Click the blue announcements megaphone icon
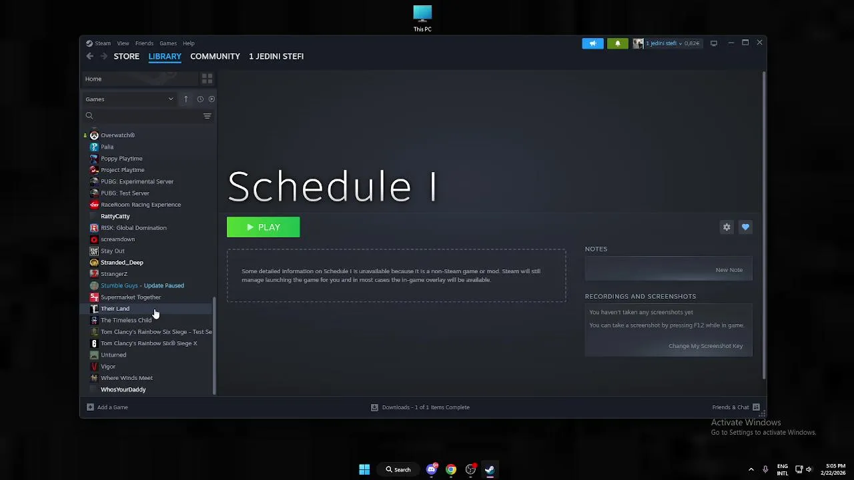 tap(592, 43)
